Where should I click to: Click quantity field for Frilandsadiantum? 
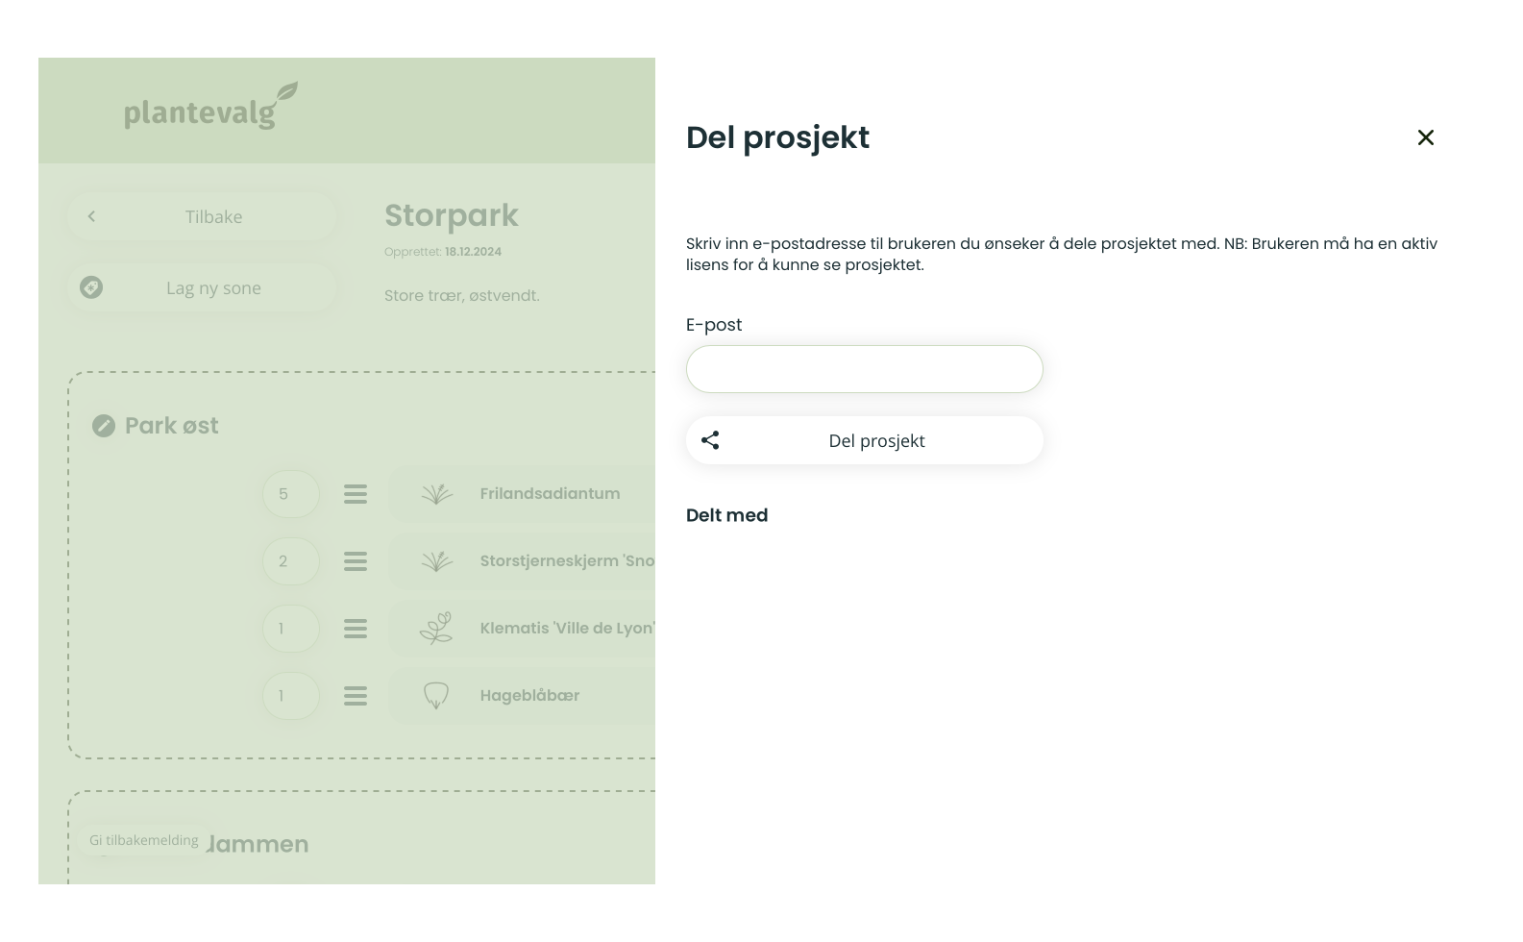pyautogui.click(x=291, y=494)
